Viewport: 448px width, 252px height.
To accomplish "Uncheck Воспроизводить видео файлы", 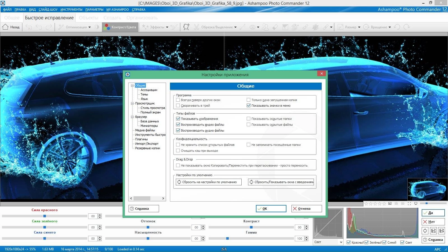I will point(178,125).
